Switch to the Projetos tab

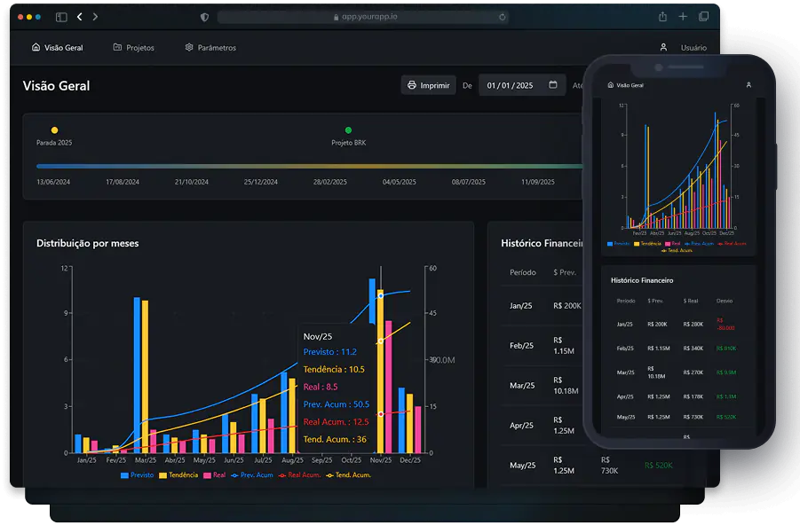[x=134, y=47]
